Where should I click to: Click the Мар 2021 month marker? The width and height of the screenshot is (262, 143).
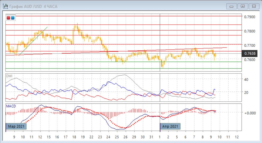(16, 127)
